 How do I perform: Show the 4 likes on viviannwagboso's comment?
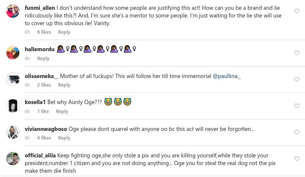point(44,138)
